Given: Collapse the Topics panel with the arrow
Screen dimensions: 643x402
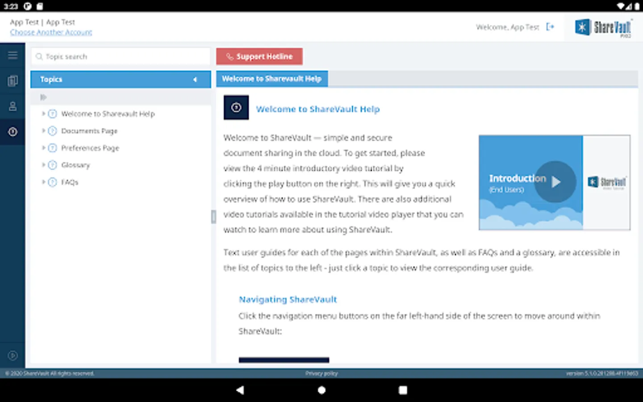Looking at the screenshot, I should 195,80.
